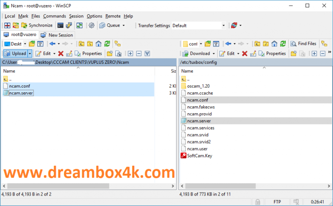
Task: Click the Queue toolbar button
Action: [110, 26]
